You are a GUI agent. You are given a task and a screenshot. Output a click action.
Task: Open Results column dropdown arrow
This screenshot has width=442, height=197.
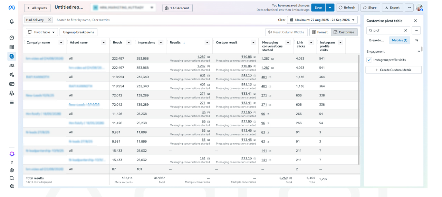tap(207, 43)
